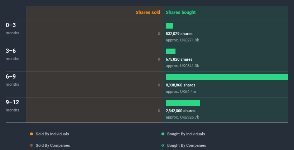294x150 pixels.
Task: Click the zero sold value in 3–6 months row
Action: coord(159,59)
